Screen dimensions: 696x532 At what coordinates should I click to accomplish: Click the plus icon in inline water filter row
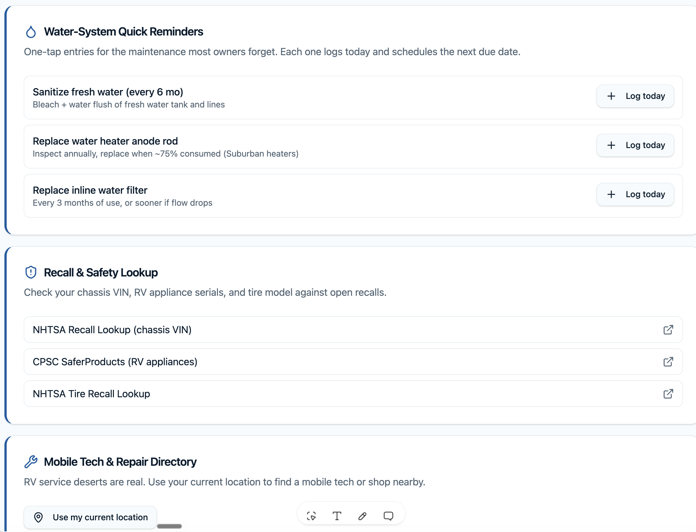pos(611,194)
